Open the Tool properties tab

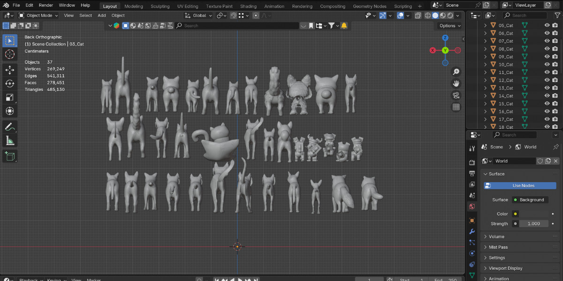point(472,148)
